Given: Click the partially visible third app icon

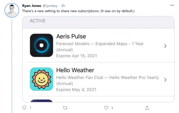Looking at the screenshot, I should tap(41, 101).
